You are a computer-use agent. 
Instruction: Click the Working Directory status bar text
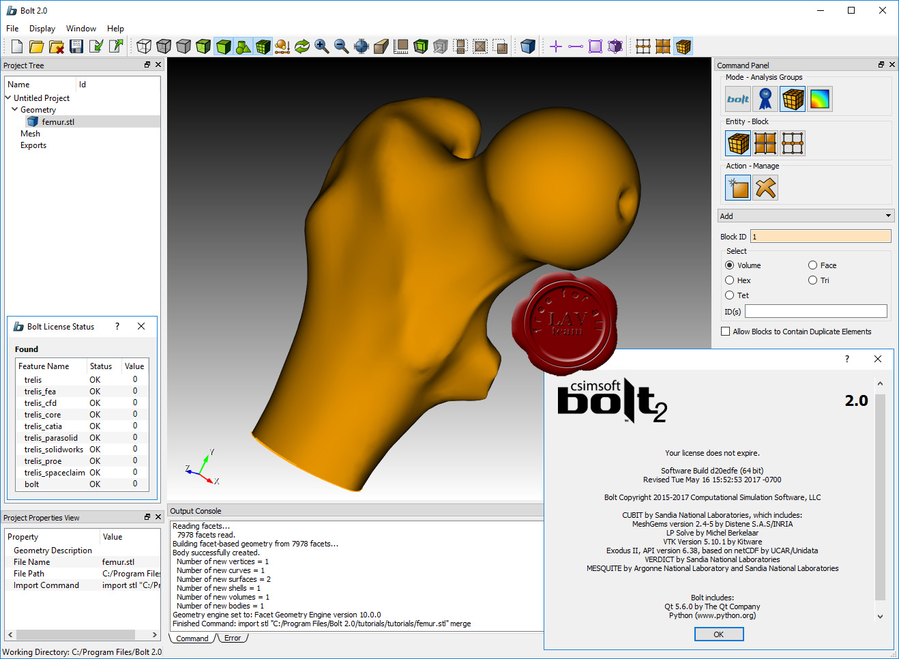coord(82,652)
